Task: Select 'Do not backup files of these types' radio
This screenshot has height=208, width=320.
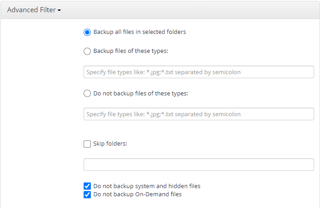Action: pyautogui.click(x=87, y=94)
